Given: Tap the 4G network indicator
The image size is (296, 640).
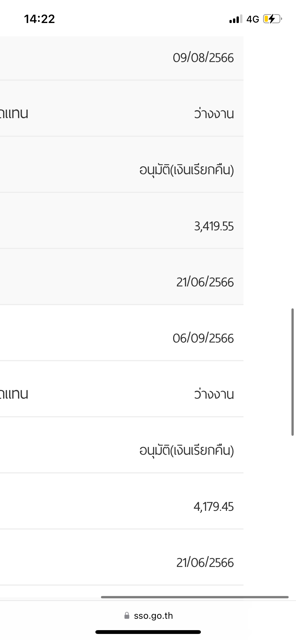Looking at the screenshot, I should tap(253, 19).
